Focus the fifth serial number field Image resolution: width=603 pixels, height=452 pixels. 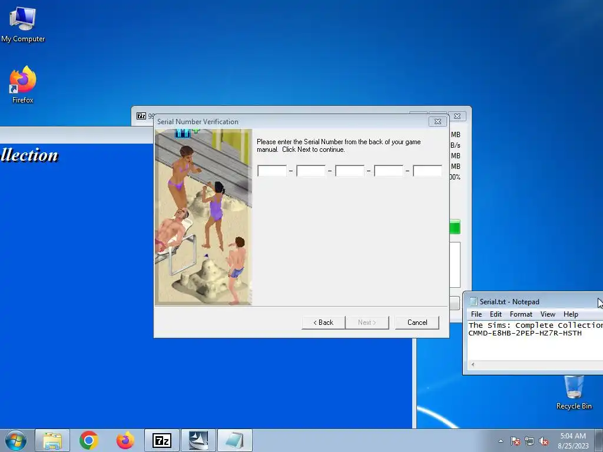tap(428, 171)
